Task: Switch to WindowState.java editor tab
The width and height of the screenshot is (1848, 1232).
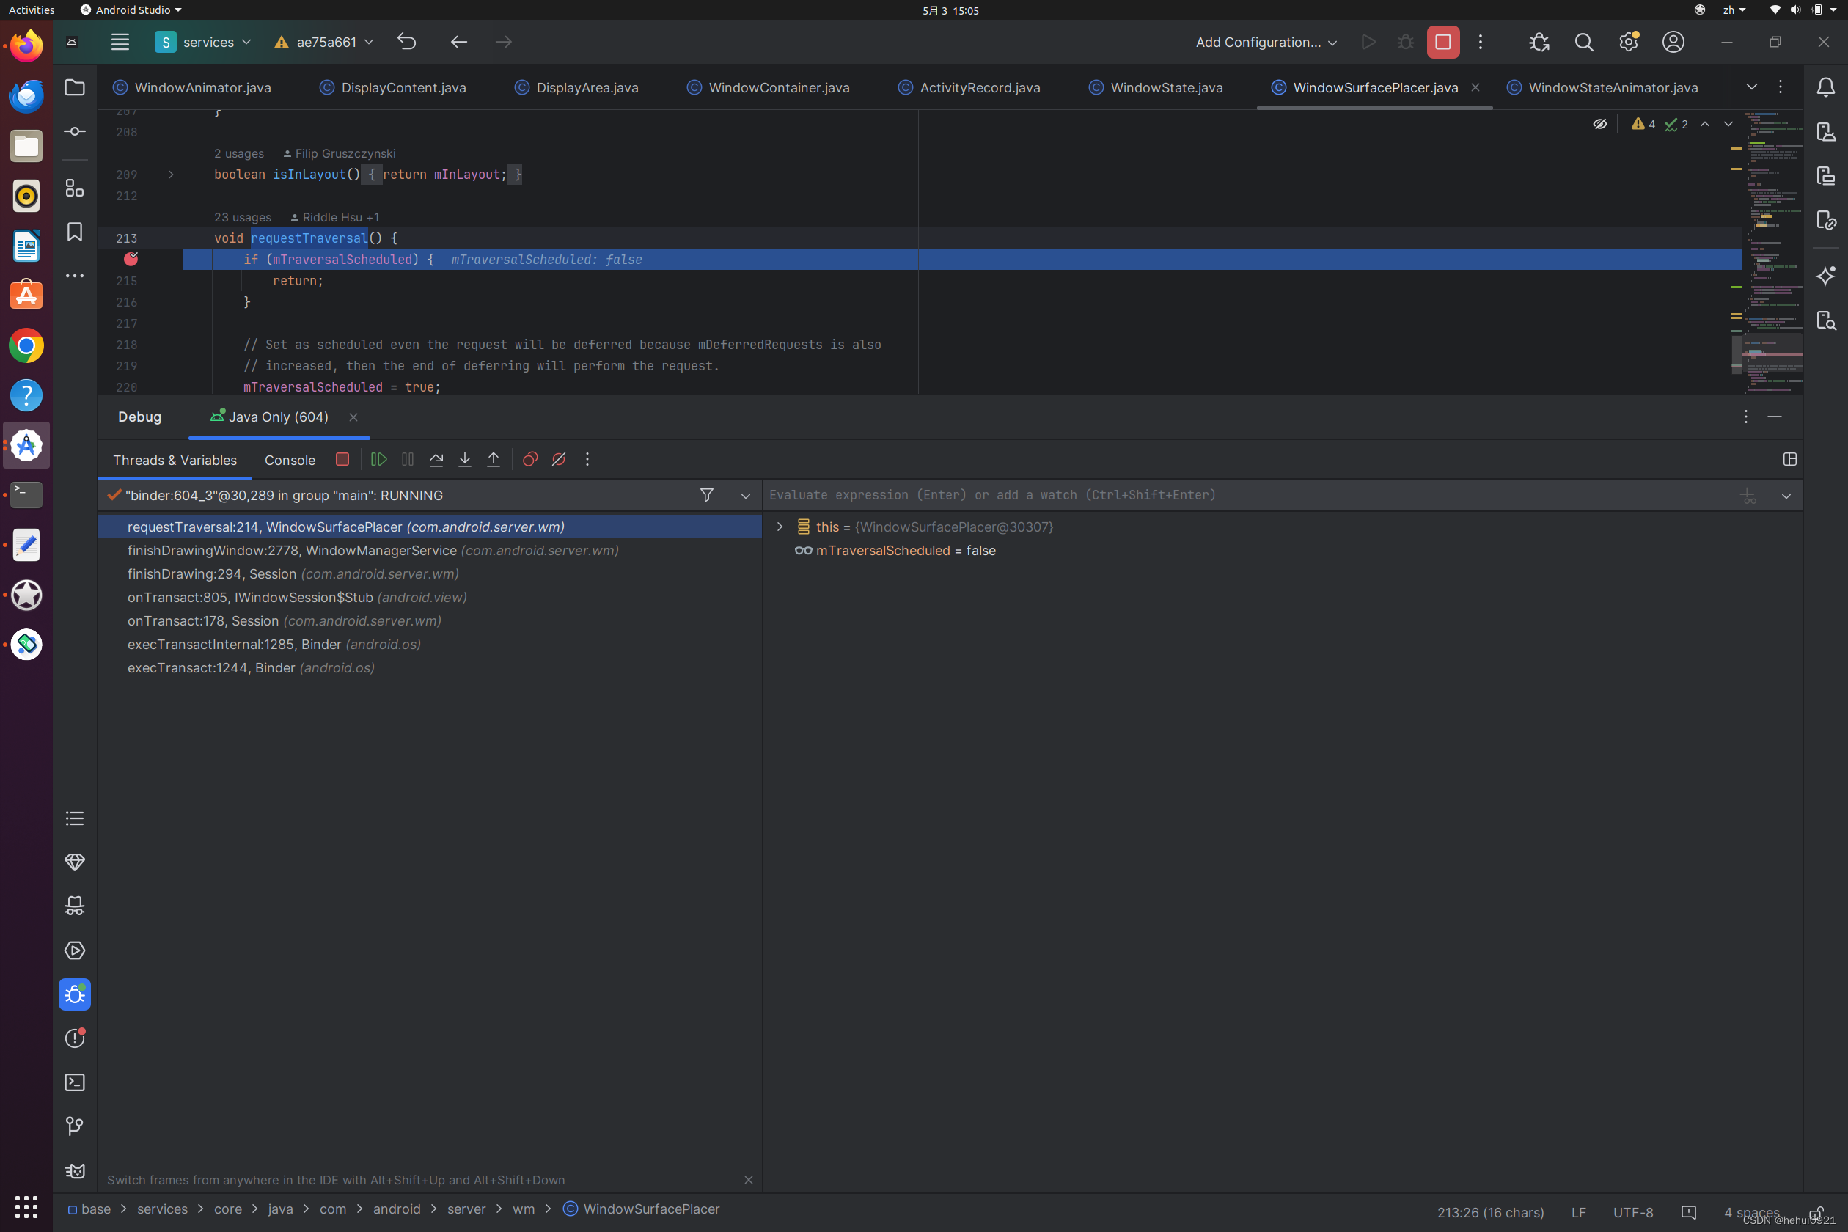Action: [1166, 88]
